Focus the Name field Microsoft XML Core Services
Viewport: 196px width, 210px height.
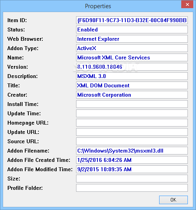pyautogui.click(x=132, y=57)
